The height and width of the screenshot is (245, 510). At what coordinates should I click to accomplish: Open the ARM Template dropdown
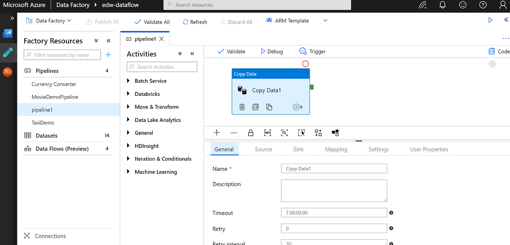(326, 20)
